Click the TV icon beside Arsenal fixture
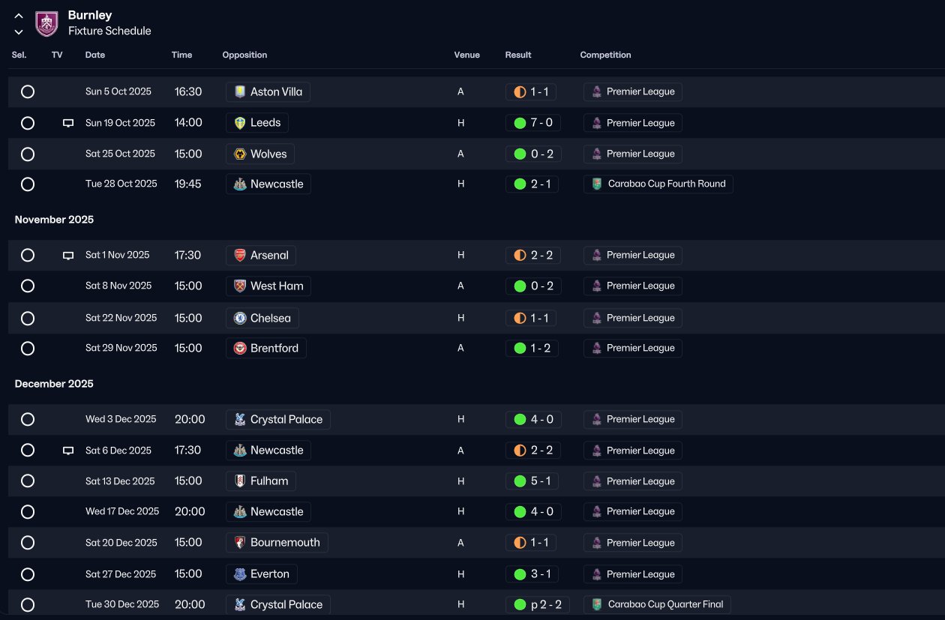The width and height of the screenshot is (945, 620). (68, 256)
